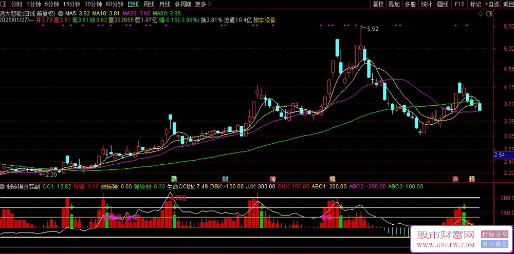Open the F10 company info
Image resolution: width=514 pixels, height=254 pixels.
tap(459, 4)
